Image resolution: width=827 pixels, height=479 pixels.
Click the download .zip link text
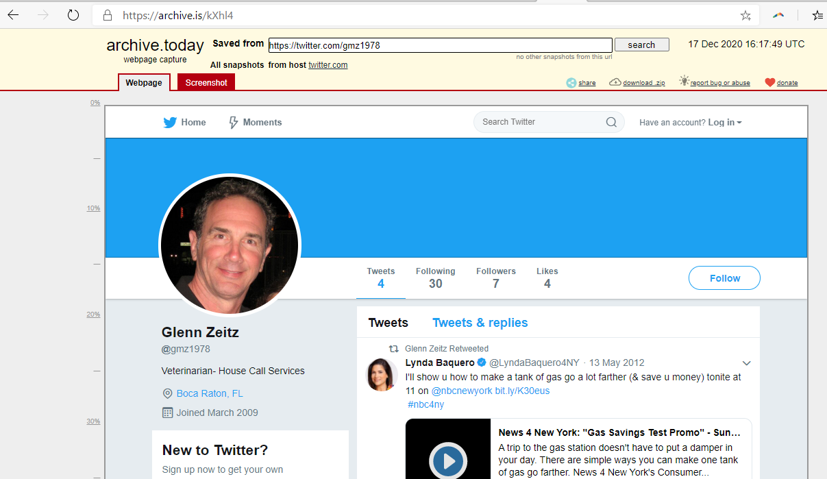click(x=644, y=83)
